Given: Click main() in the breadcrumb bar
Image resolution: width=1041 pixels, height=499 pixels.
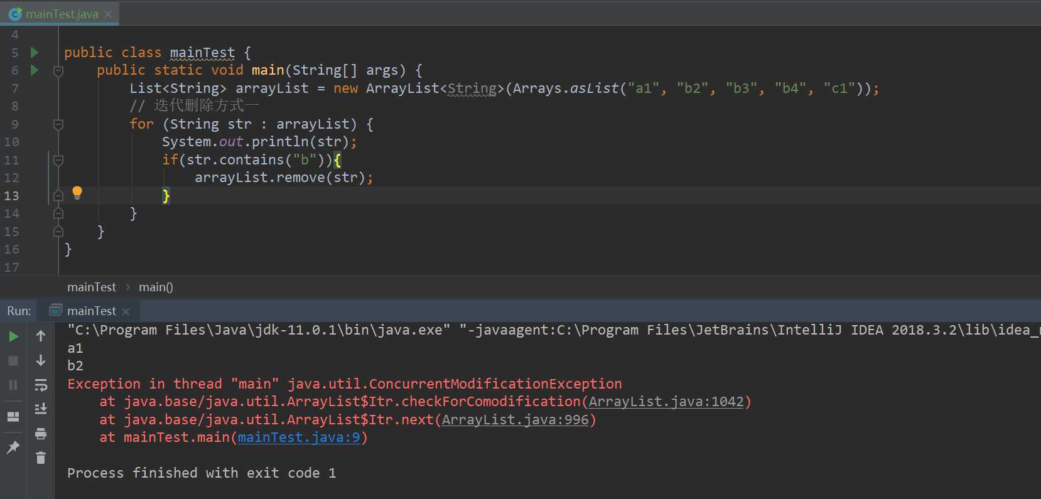Looking at the screenshot, I should [156, 287].
